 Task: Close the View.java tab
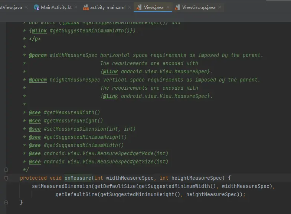coord(168,7)
